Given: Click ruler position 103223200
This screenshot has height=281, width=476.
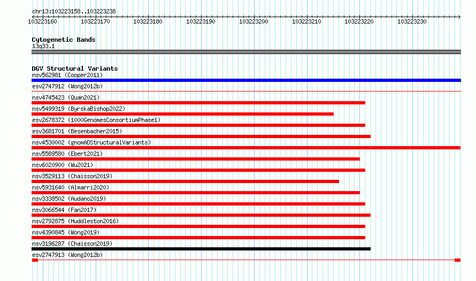Looking at the screenshot, I should (x=254, y=21).
